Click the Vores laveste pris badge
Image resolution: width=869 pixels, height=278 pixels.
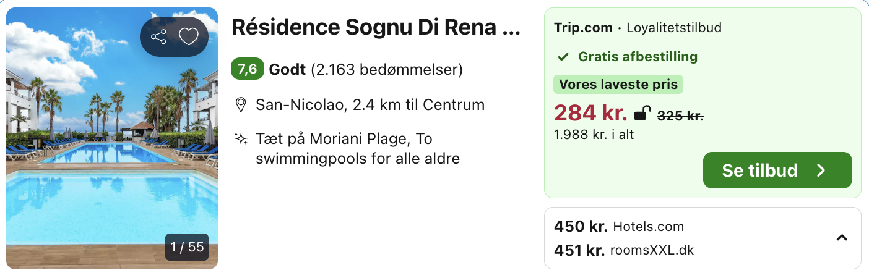(618, 85)
